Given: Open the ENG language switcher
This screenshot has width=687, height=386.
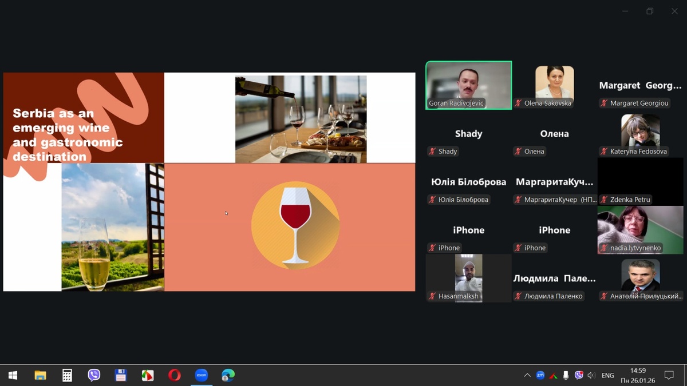Looking at the screenshot, I should [608, 375].
